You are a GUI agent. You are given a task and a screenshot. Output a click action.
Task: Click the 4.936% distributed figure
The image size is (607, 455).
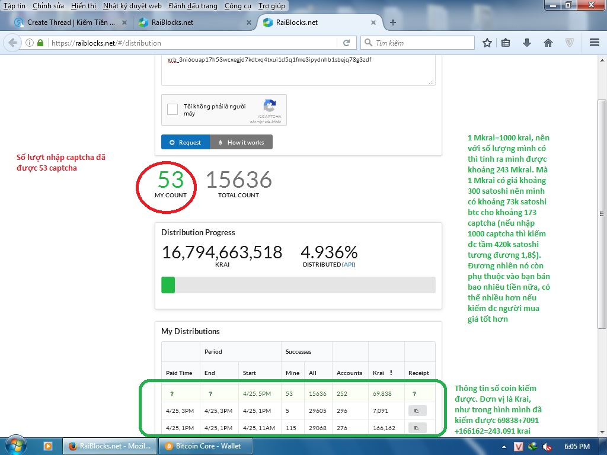click(329, 252)
